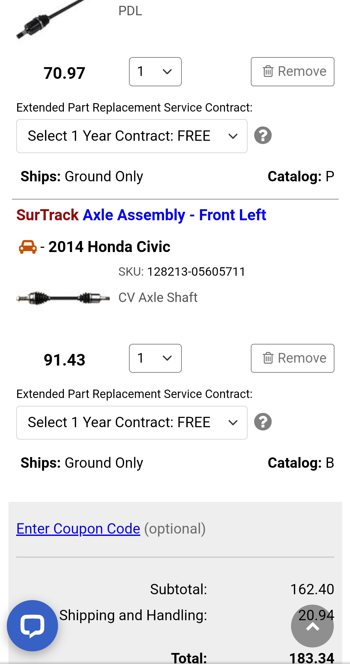Screen dimensions: 350x664
Task: Click the SurTrack CV axle shaft thumbnail
Action: (63, 298)
